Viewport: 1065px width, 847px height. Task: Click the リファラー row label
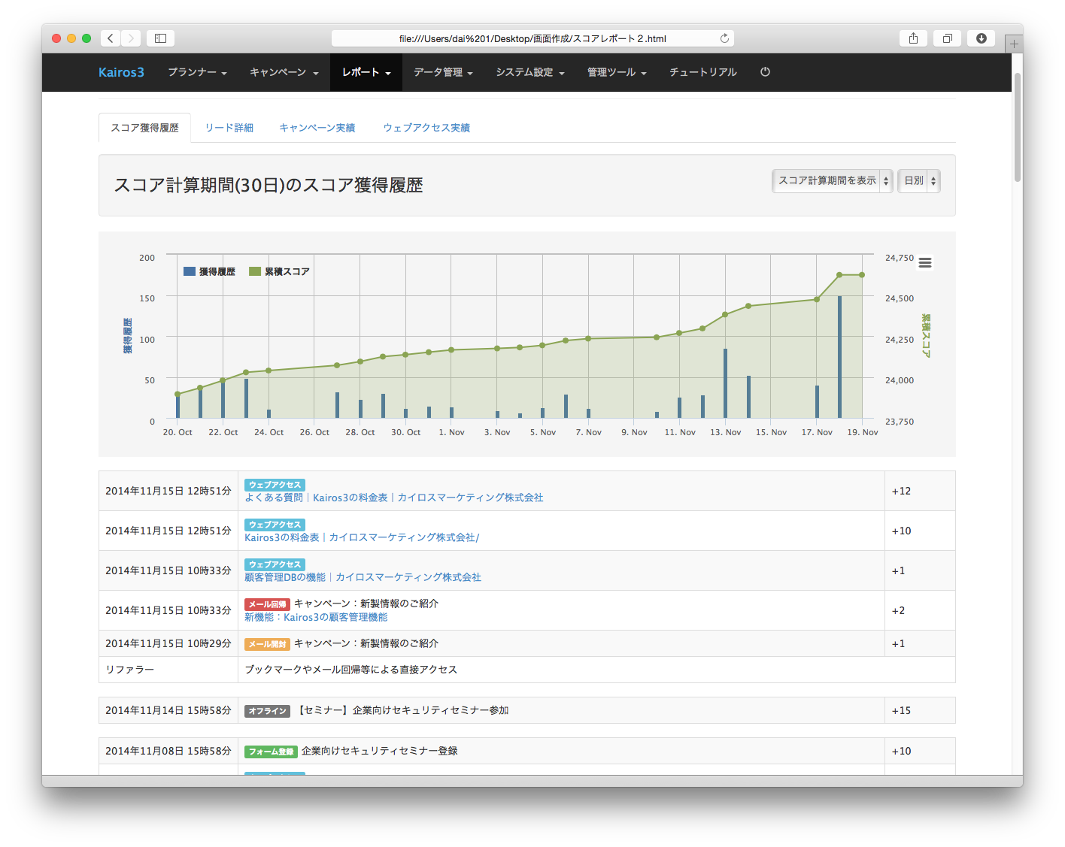coord(130,670)
